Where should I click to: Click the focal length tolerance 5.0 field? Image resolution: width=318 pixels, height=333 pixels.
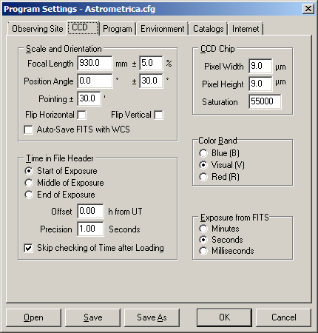coord(151,63)
